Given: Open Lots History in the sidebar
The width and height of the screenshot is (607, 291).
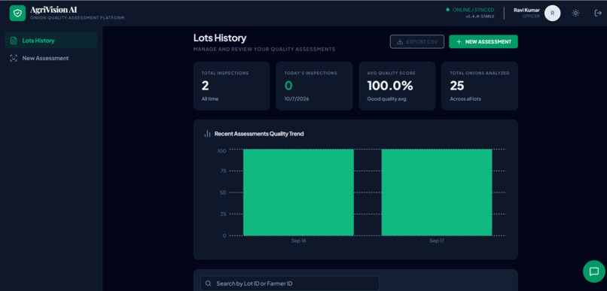Looking at the screenshot, I should click(x=51, y=41).
